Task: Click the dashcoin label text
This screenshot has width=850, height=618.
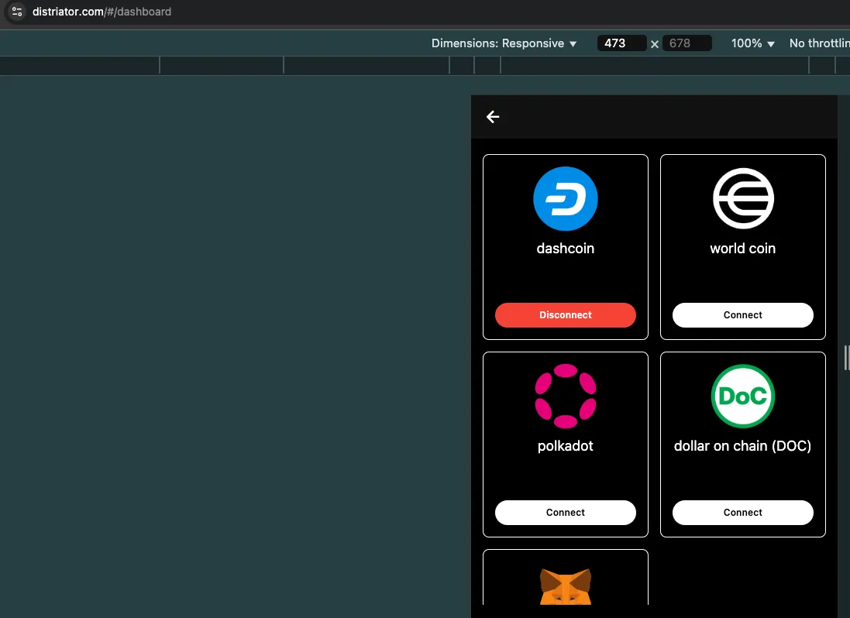Action: point(566,249)
